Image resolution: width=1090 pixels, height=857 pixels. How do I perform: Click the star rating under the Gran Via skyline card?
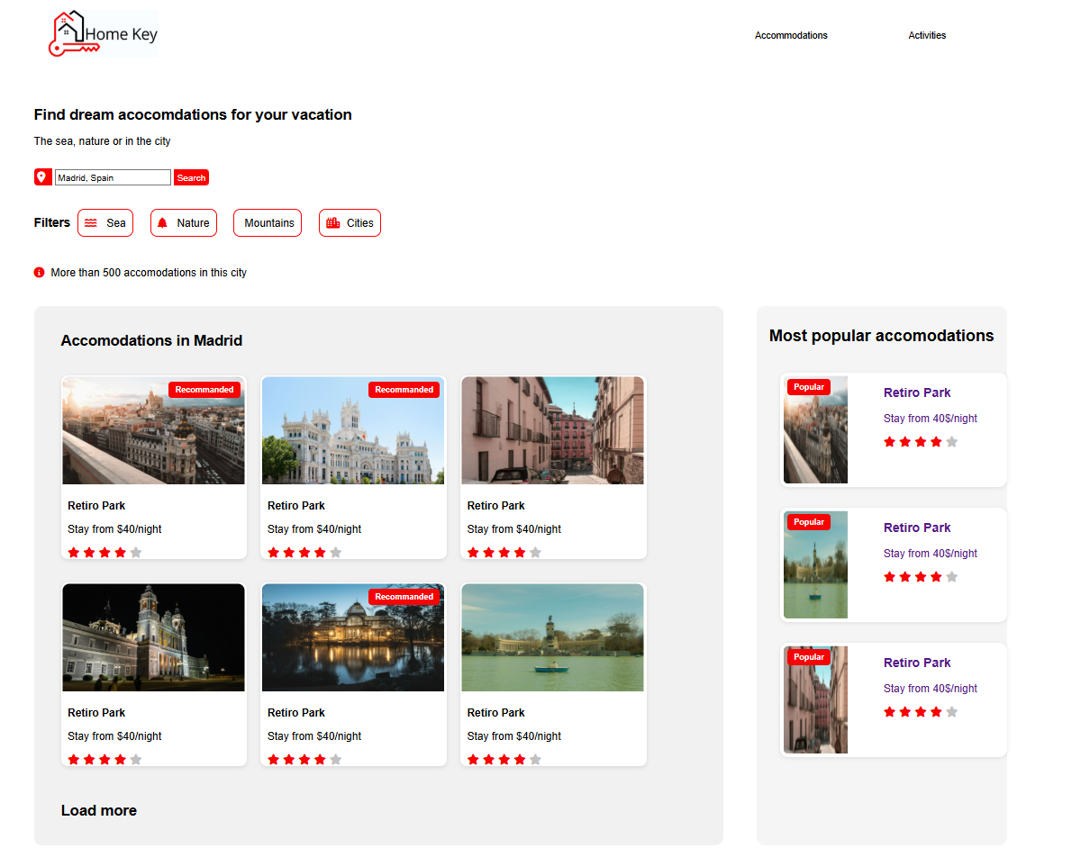[x=104, y=553]
